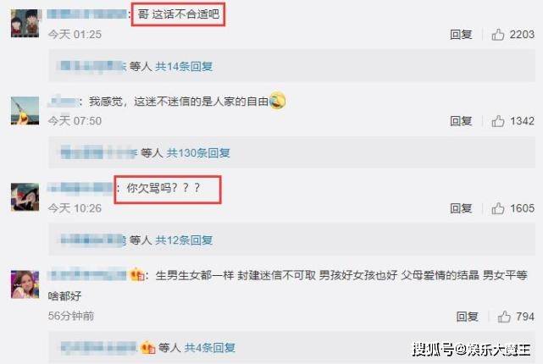Click the laughing-crying emoji in second comment

coord(277,101)
